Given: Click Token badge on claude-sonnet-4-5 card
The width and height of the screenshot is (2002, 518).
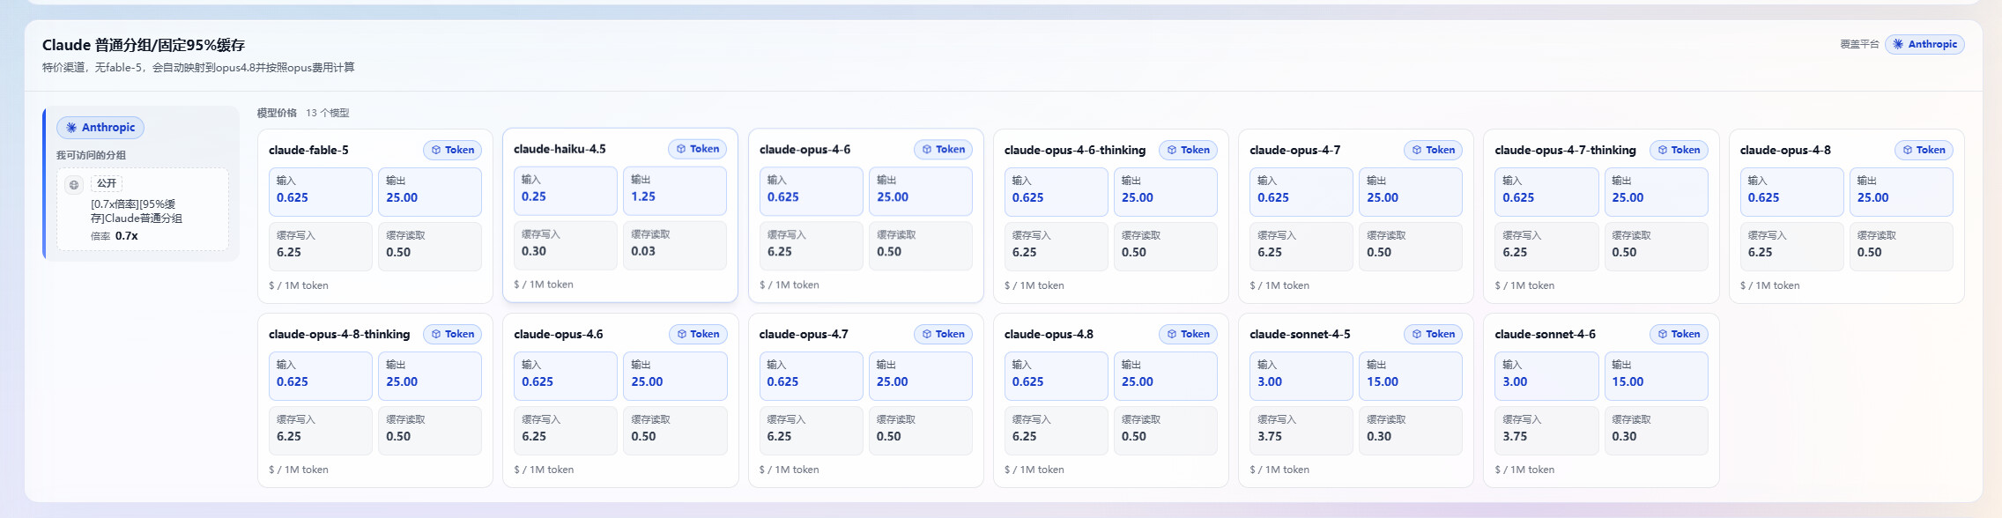Looking at the screenshot, I should tap(1433, 334).
